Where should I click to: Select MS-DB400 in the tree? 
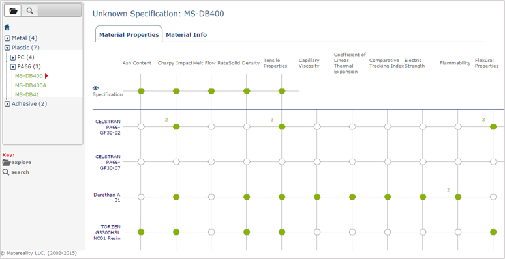coord(29,76)
